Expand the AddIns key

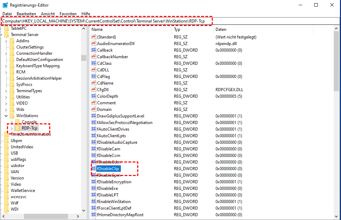(x=6, y=41)
